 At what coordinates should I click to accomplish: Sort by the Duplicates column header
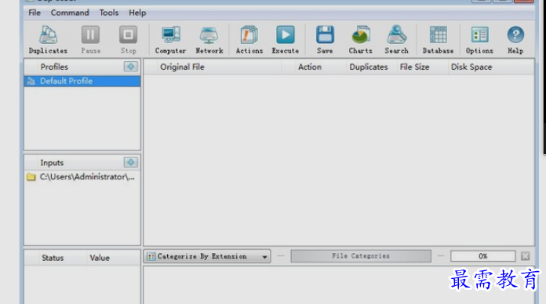373,67
